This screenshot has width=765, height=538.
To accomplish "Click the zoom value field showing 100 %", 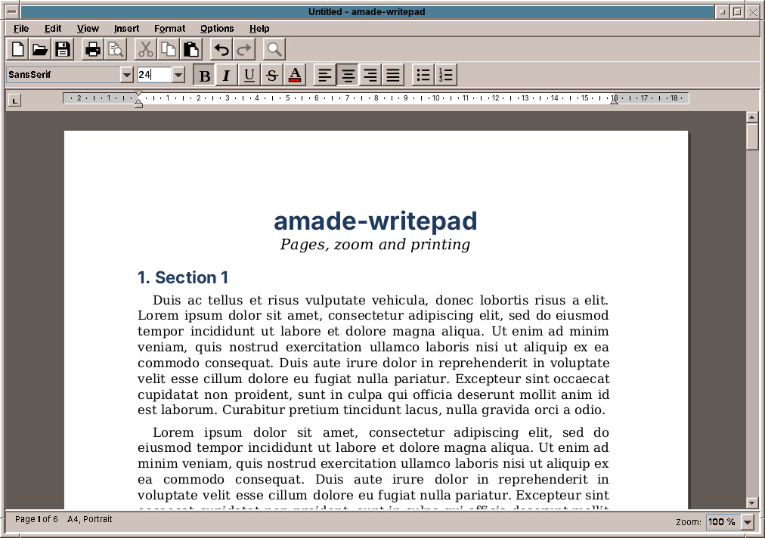I will [723, 522].
